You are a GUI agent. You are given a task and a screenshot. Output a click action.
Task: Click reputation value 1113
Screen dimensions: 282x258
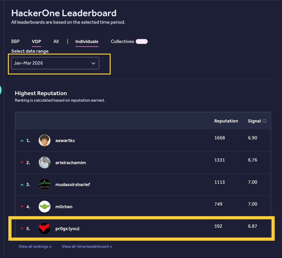(x=220, y=182)
